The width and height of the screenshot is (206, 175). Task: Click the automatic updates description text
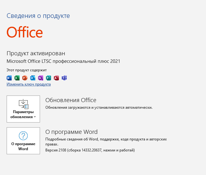(99, 107)
